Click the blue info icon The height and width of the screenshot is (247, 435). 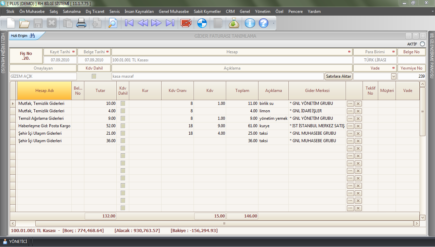pos(250,23)
